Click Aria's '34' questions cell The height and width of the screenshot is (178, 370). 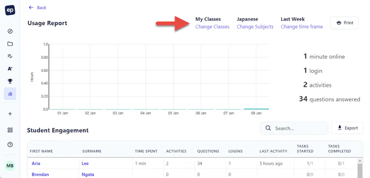pos(200,163)
